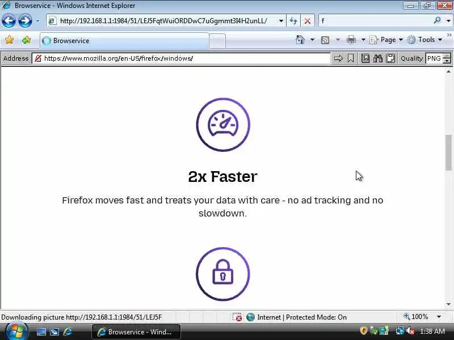Click the "Internet | Protected Mode: On" zone
This screenshot has width=454, height=340.
point(296,317)
